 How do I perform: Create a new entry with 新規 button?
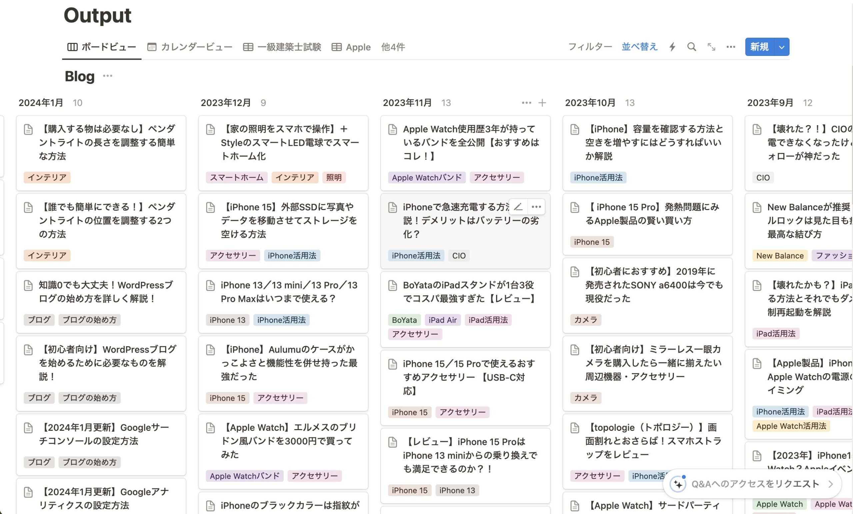click(759, 47)
